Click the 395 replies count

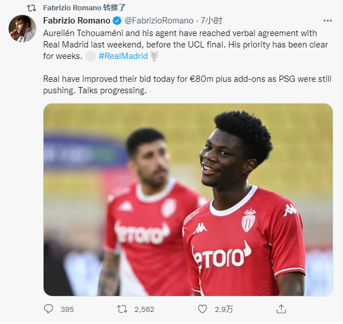67,309
